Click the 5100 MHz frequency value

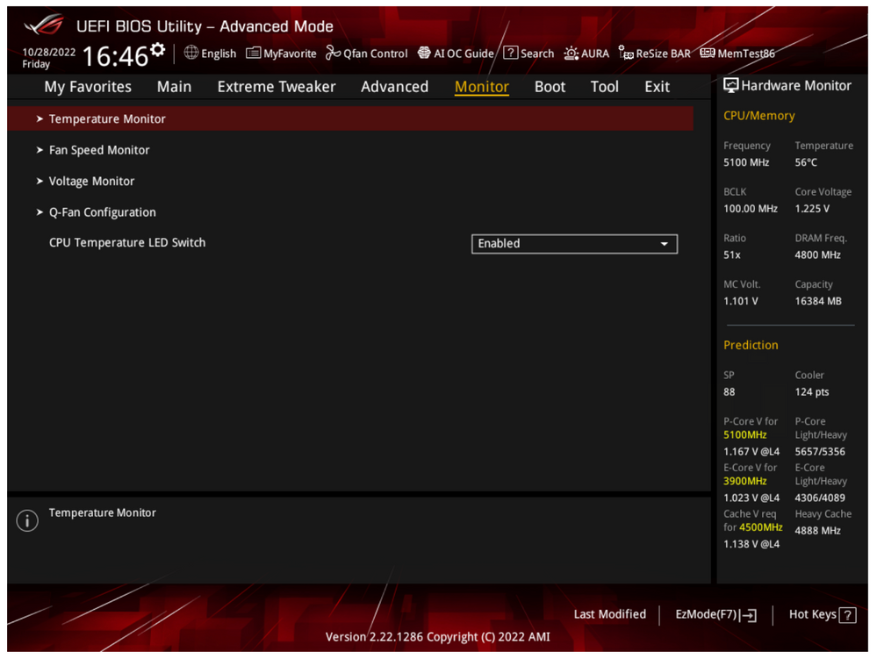tap(746, 162)
